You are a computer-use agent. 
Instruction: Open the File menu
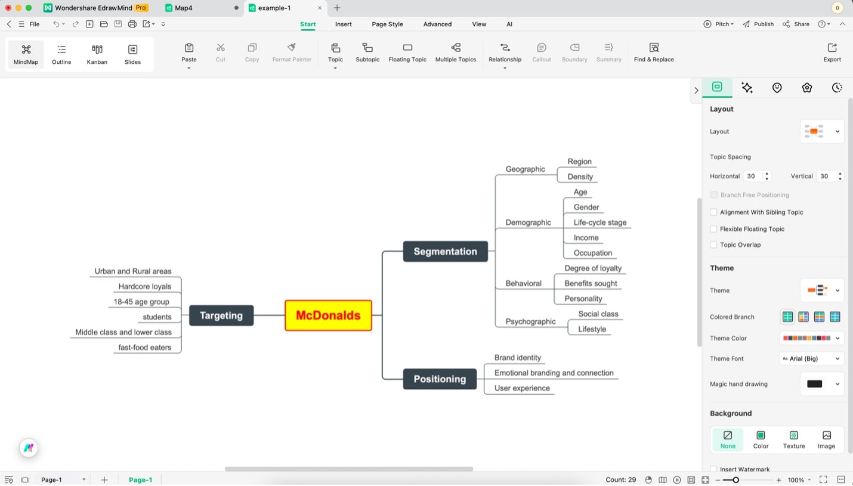click(35, 24)
